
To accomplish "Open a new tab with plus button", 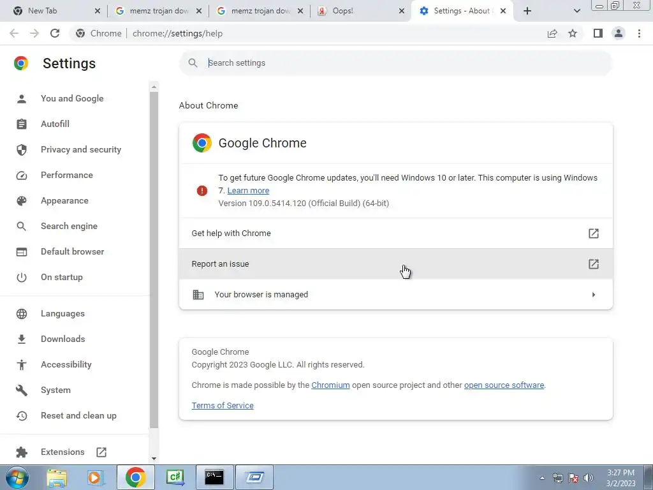I will (527, 11).
